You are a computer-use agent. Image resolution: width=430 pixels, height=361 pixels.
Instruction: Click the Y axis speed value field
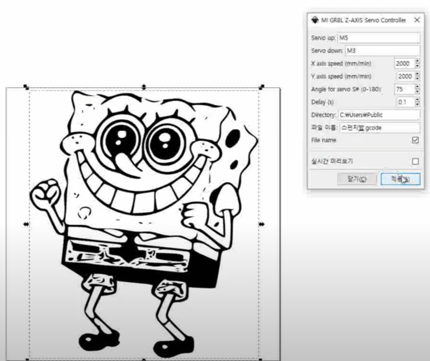406,77
